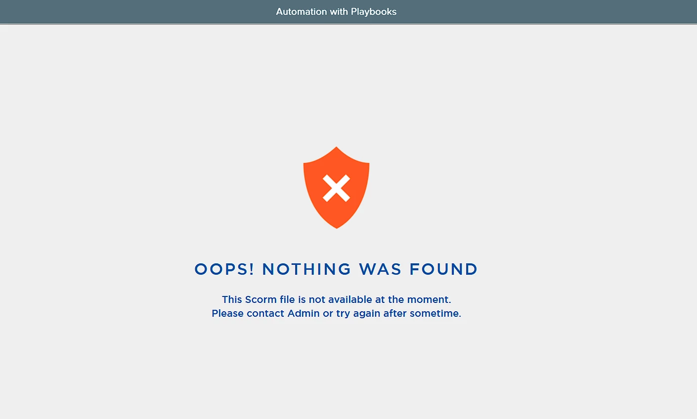Click the orange shield error icon
697x419 pixels.
336,187
